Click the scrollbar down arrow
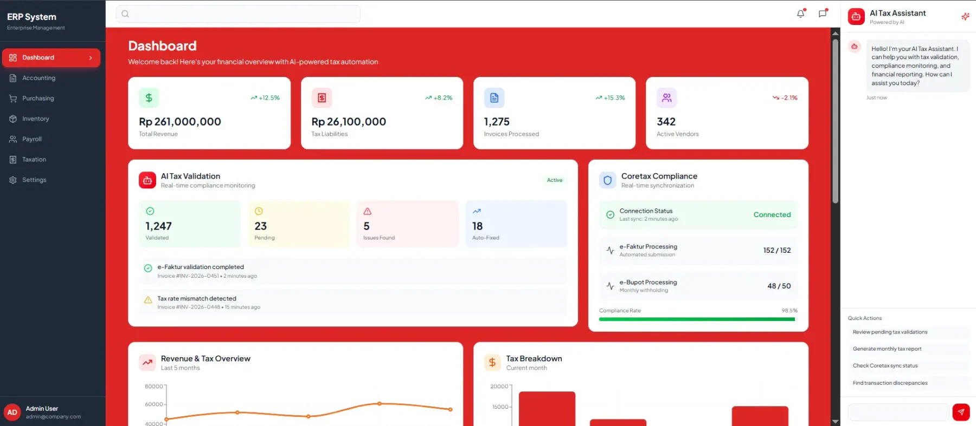This screenshot has height=426, width=976. [836, 421]
